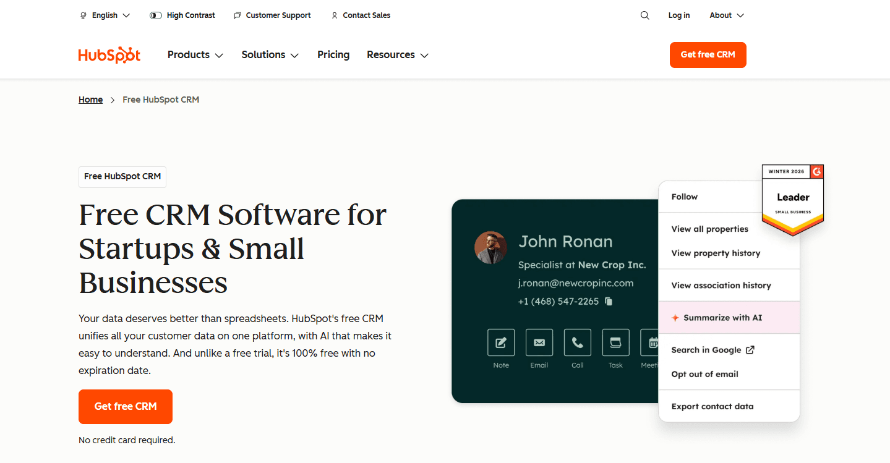Screen dimensions: 890x463
Task: Click the G2 Winter 2026 Leader badge
Action: click(793, 199)
